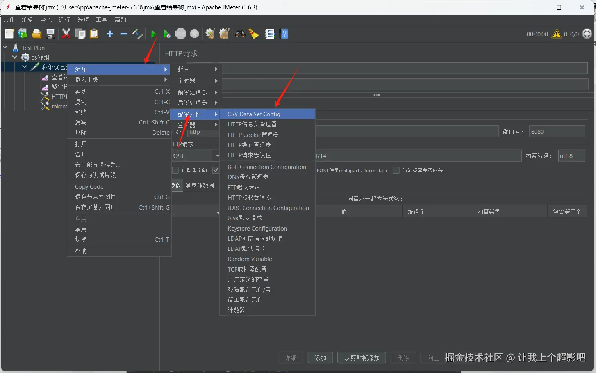Click the Paste clipboard icon
This screenshot has height=373, width=596.
point(94,34)
